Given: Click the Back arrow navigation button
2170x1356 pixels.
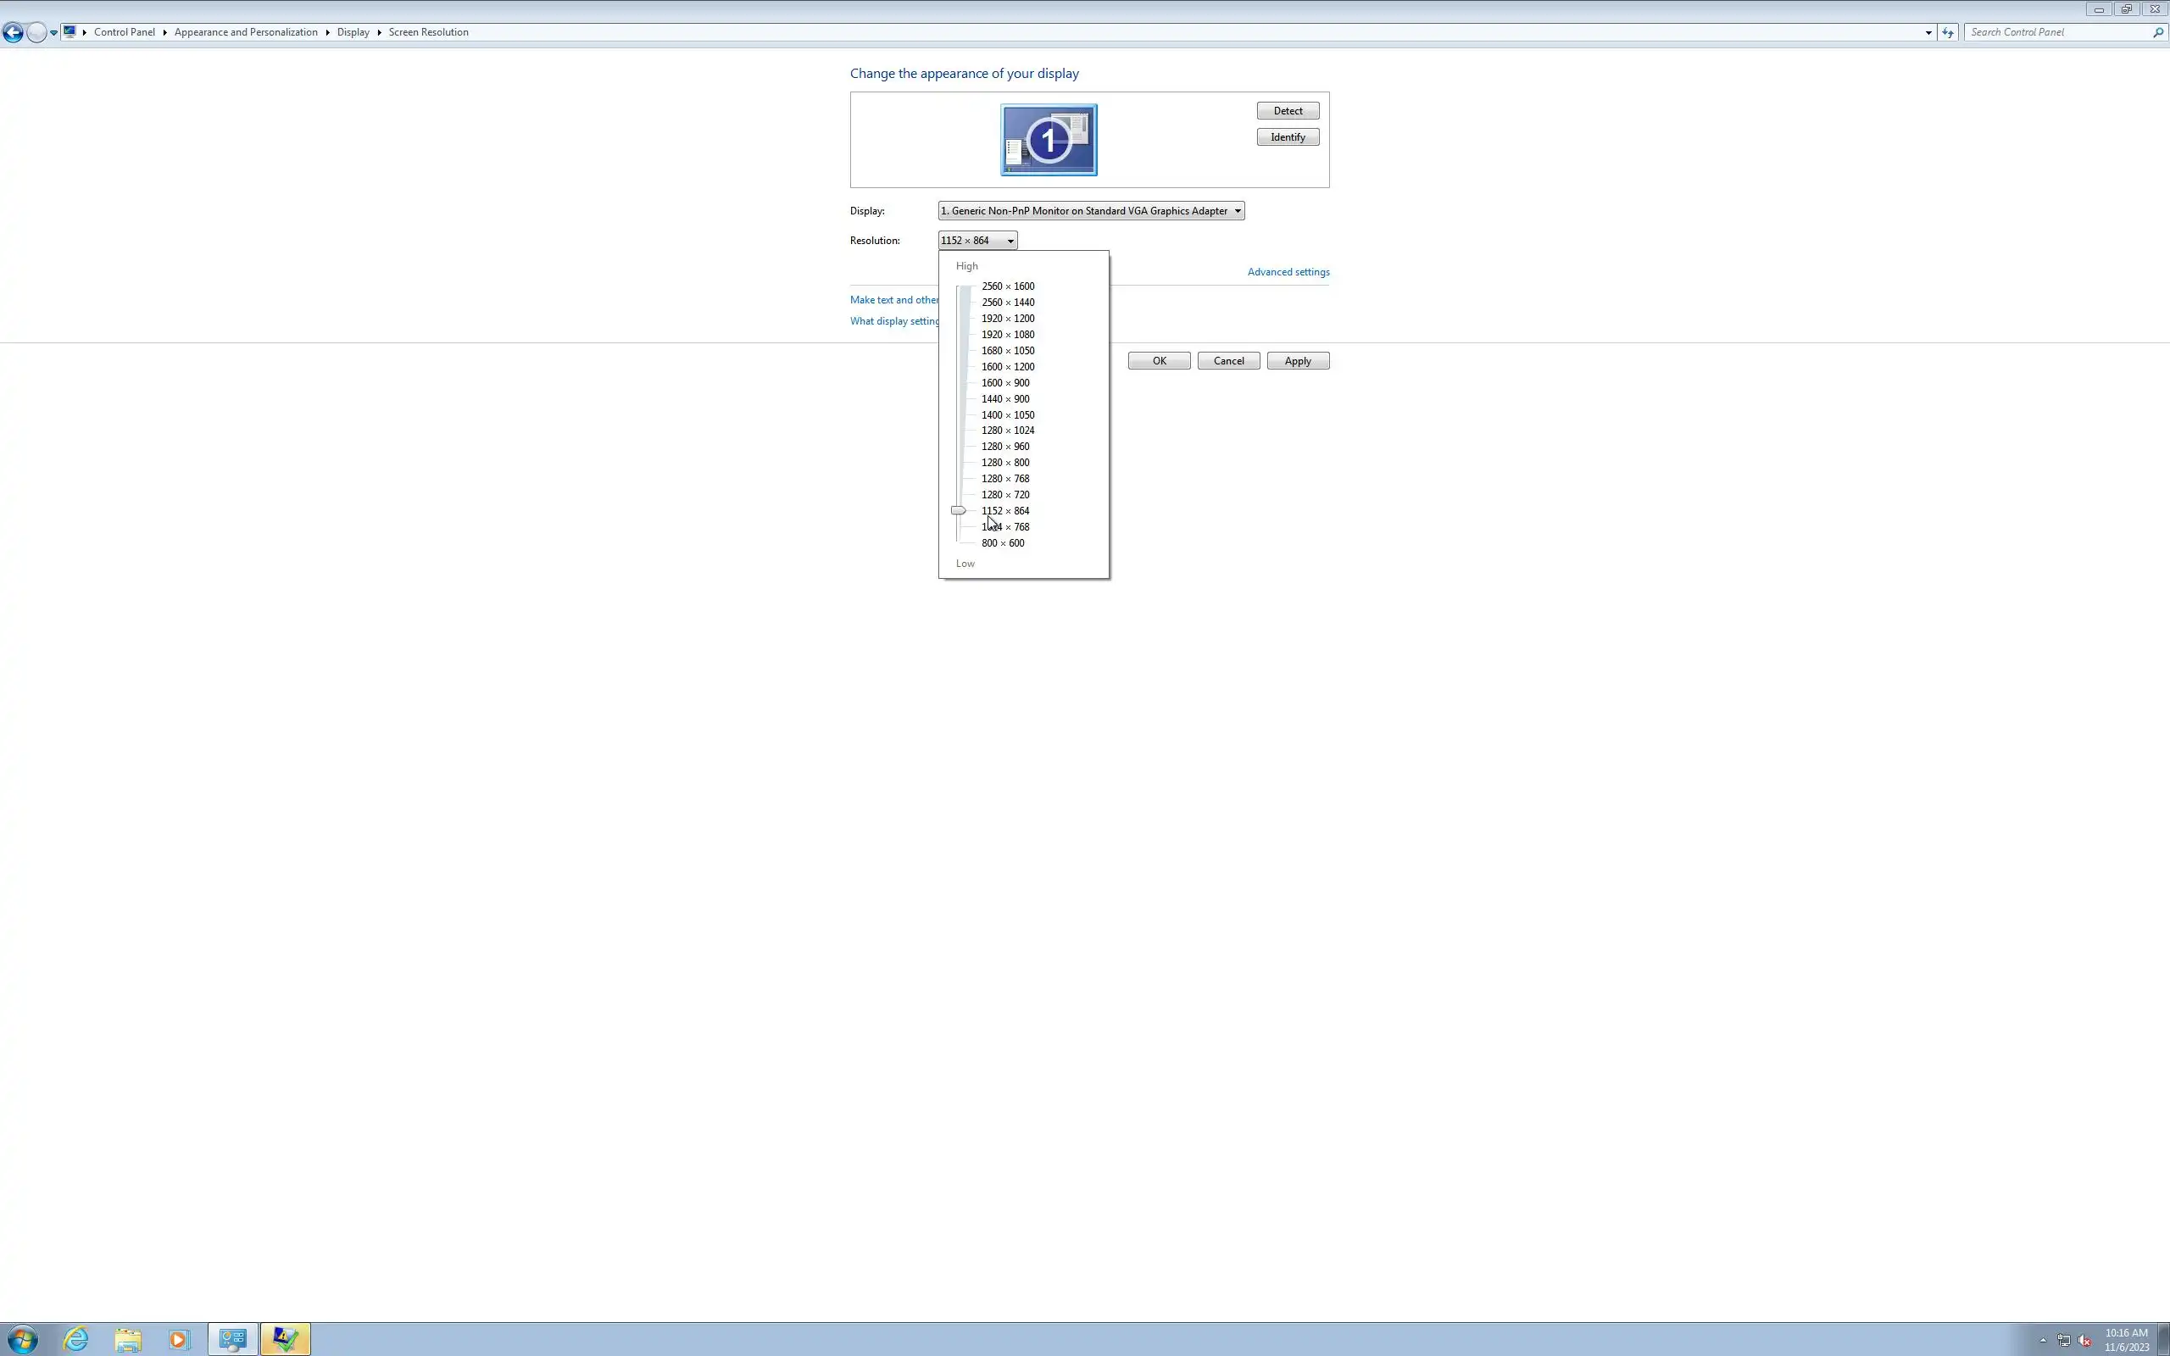Looking at the screenshot, I should click(13, 32).
